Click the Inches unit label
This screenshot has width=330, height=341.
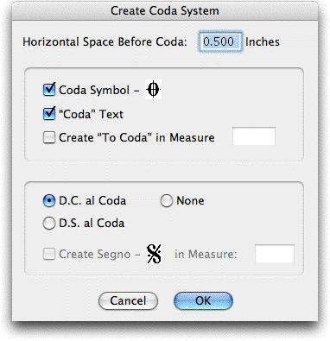point(263,41)
